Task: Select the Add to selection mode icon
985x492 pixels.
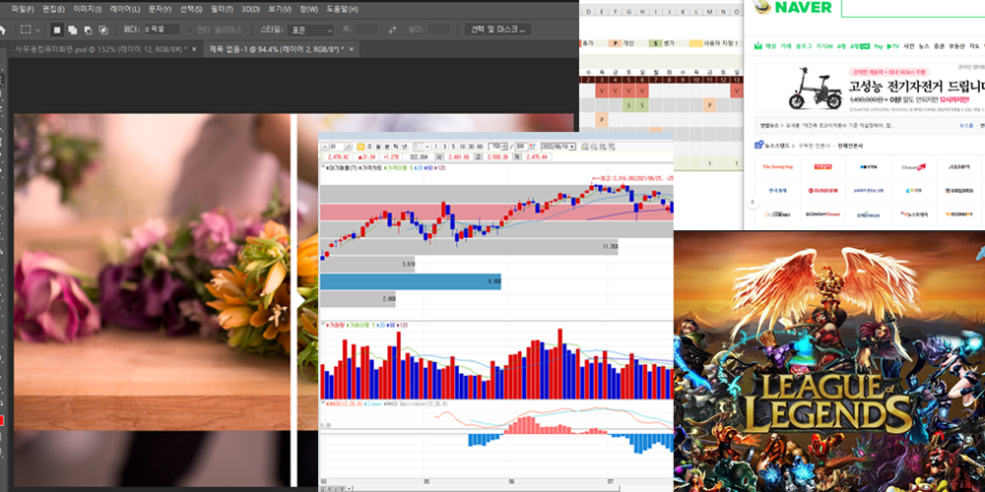Action: pos(72,30)
